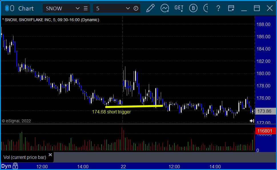Click the 188.00 price axis label
This screenshot has height=170, width=277.
pos(263,24)
